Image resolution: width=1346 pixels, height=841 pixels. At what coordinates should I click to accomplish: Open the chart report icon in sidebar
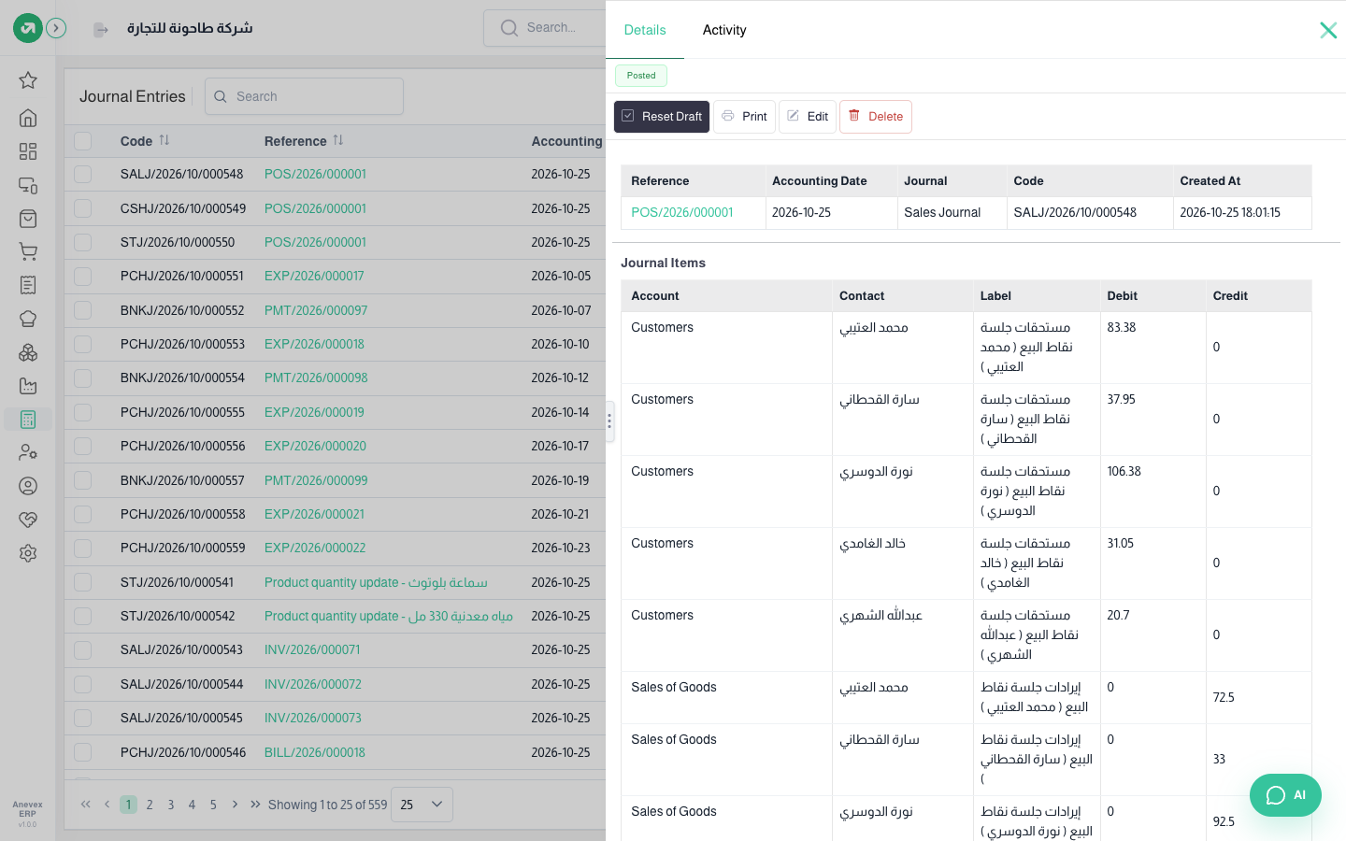(x=28, y=386)
